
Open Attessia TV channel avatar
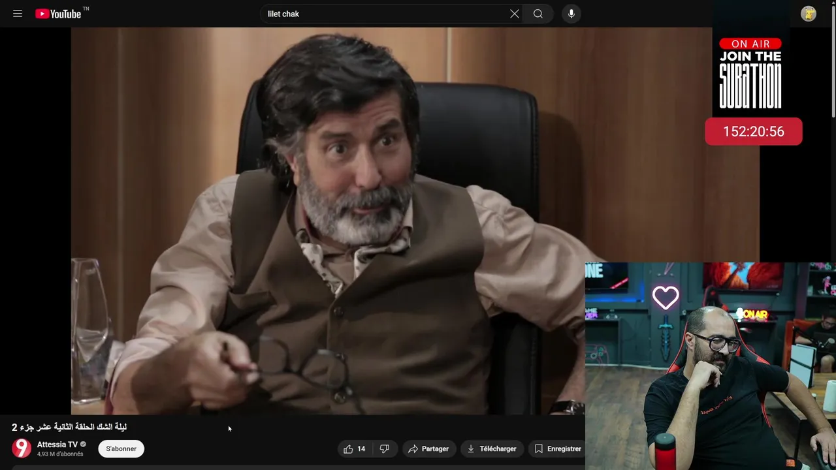(x=22, y=448)
